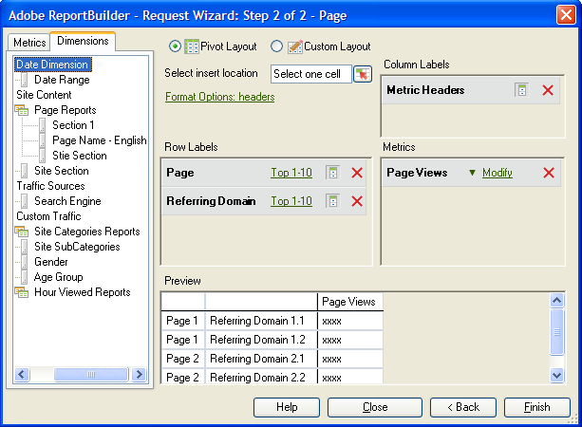Screen dimensions: 582x427
Task: Remove Referring Domain row with red X
Action: pyautogui.click(x=357, y=201)
